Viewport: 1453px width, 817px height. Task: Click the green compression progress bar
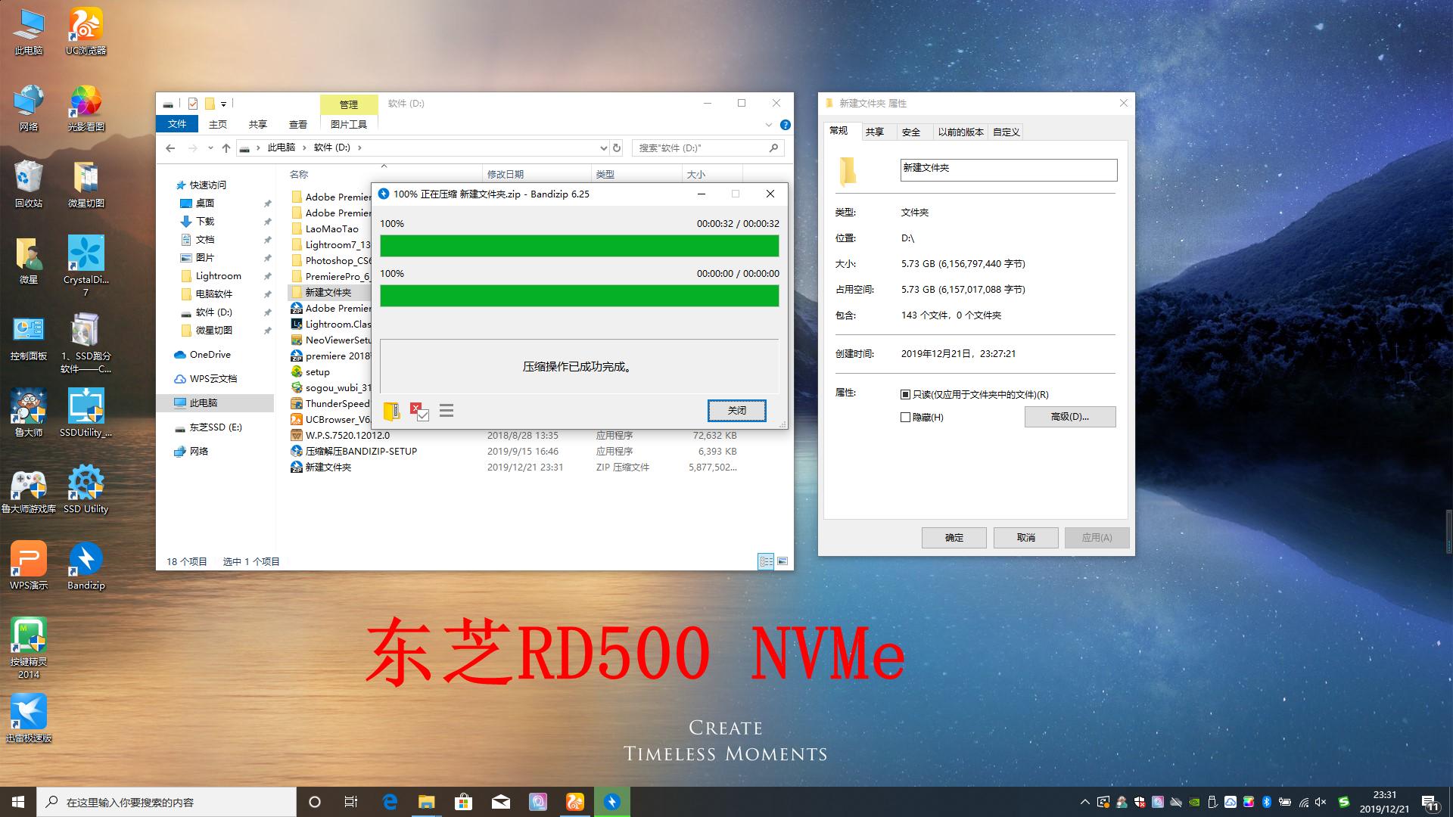point(579,245)
